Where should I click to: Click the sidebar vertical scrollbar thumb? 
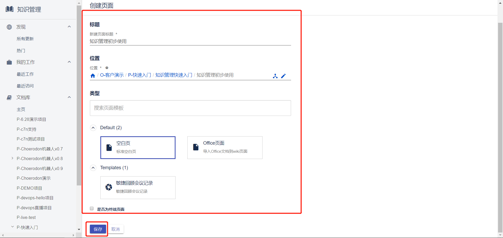pyautogui.click(x=79, y=95)
